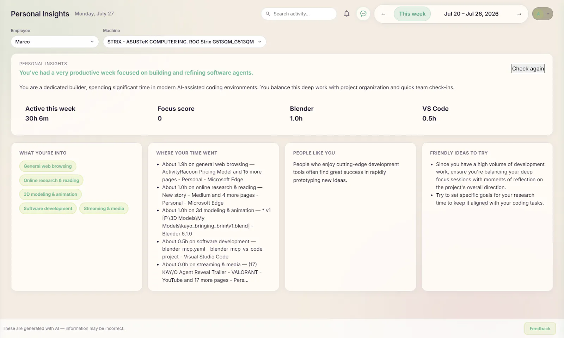Open the Employee dropdown showing Marco
564x338 pixels.
click(x=55, y=42)
